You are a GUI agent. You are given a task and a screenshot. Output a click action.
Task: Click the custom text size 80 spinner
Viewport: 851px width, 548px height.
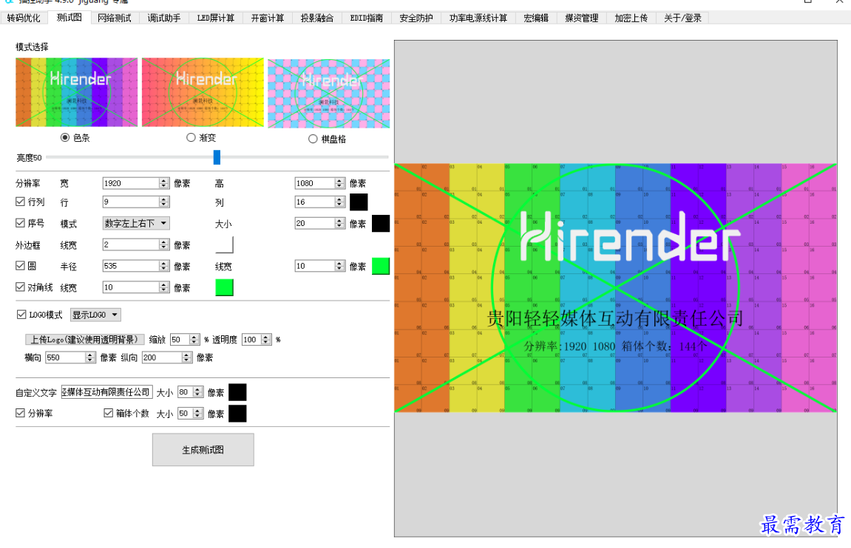coord(198,392)
